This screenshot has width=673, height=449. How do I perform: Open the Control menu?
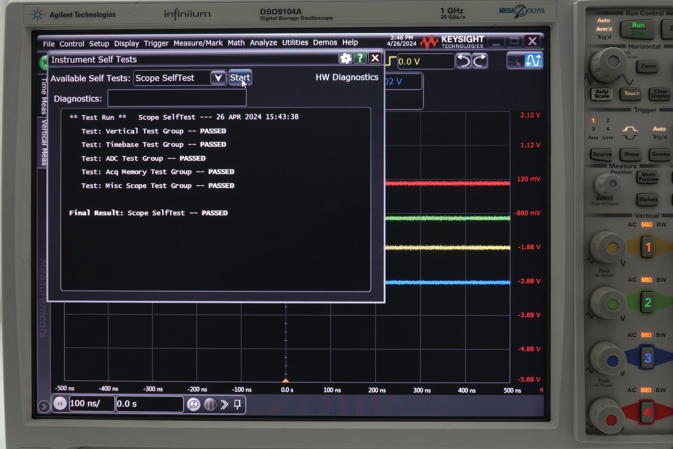tap(72, 44)
